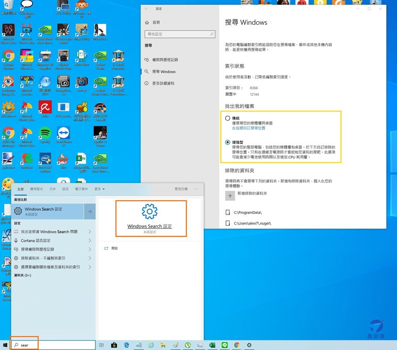
Task: Expand Windows Search 設定 best match arrow
Action: click(90, 211)
